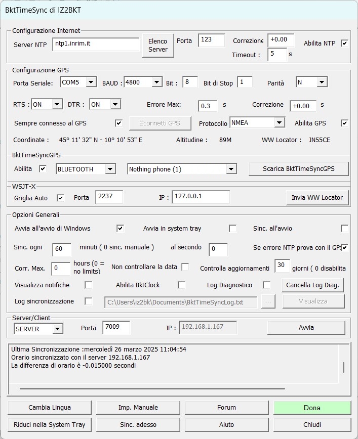Image resolution: width=358 pixels, height=439 pixels.
Task: Click the al secondo field
Action: tap(218, 249)
